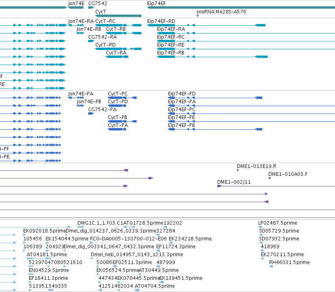Click the AT04181.5prime EST label
Screen dimensions: 335x292
coord(47,255)
